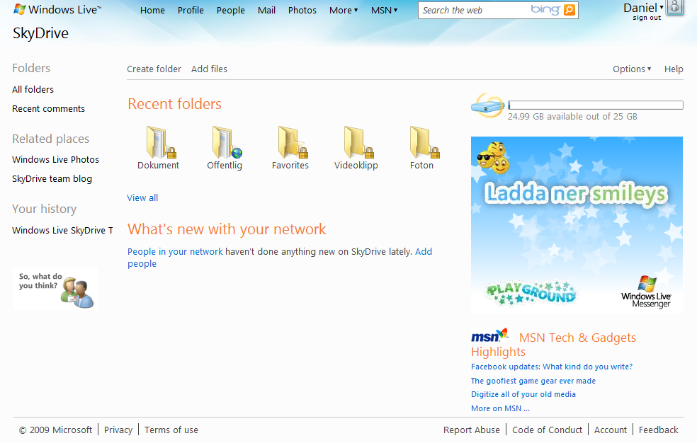Open the SkyDrive team blog link
This screenshot has height=443, width=697.
[52, 178]
